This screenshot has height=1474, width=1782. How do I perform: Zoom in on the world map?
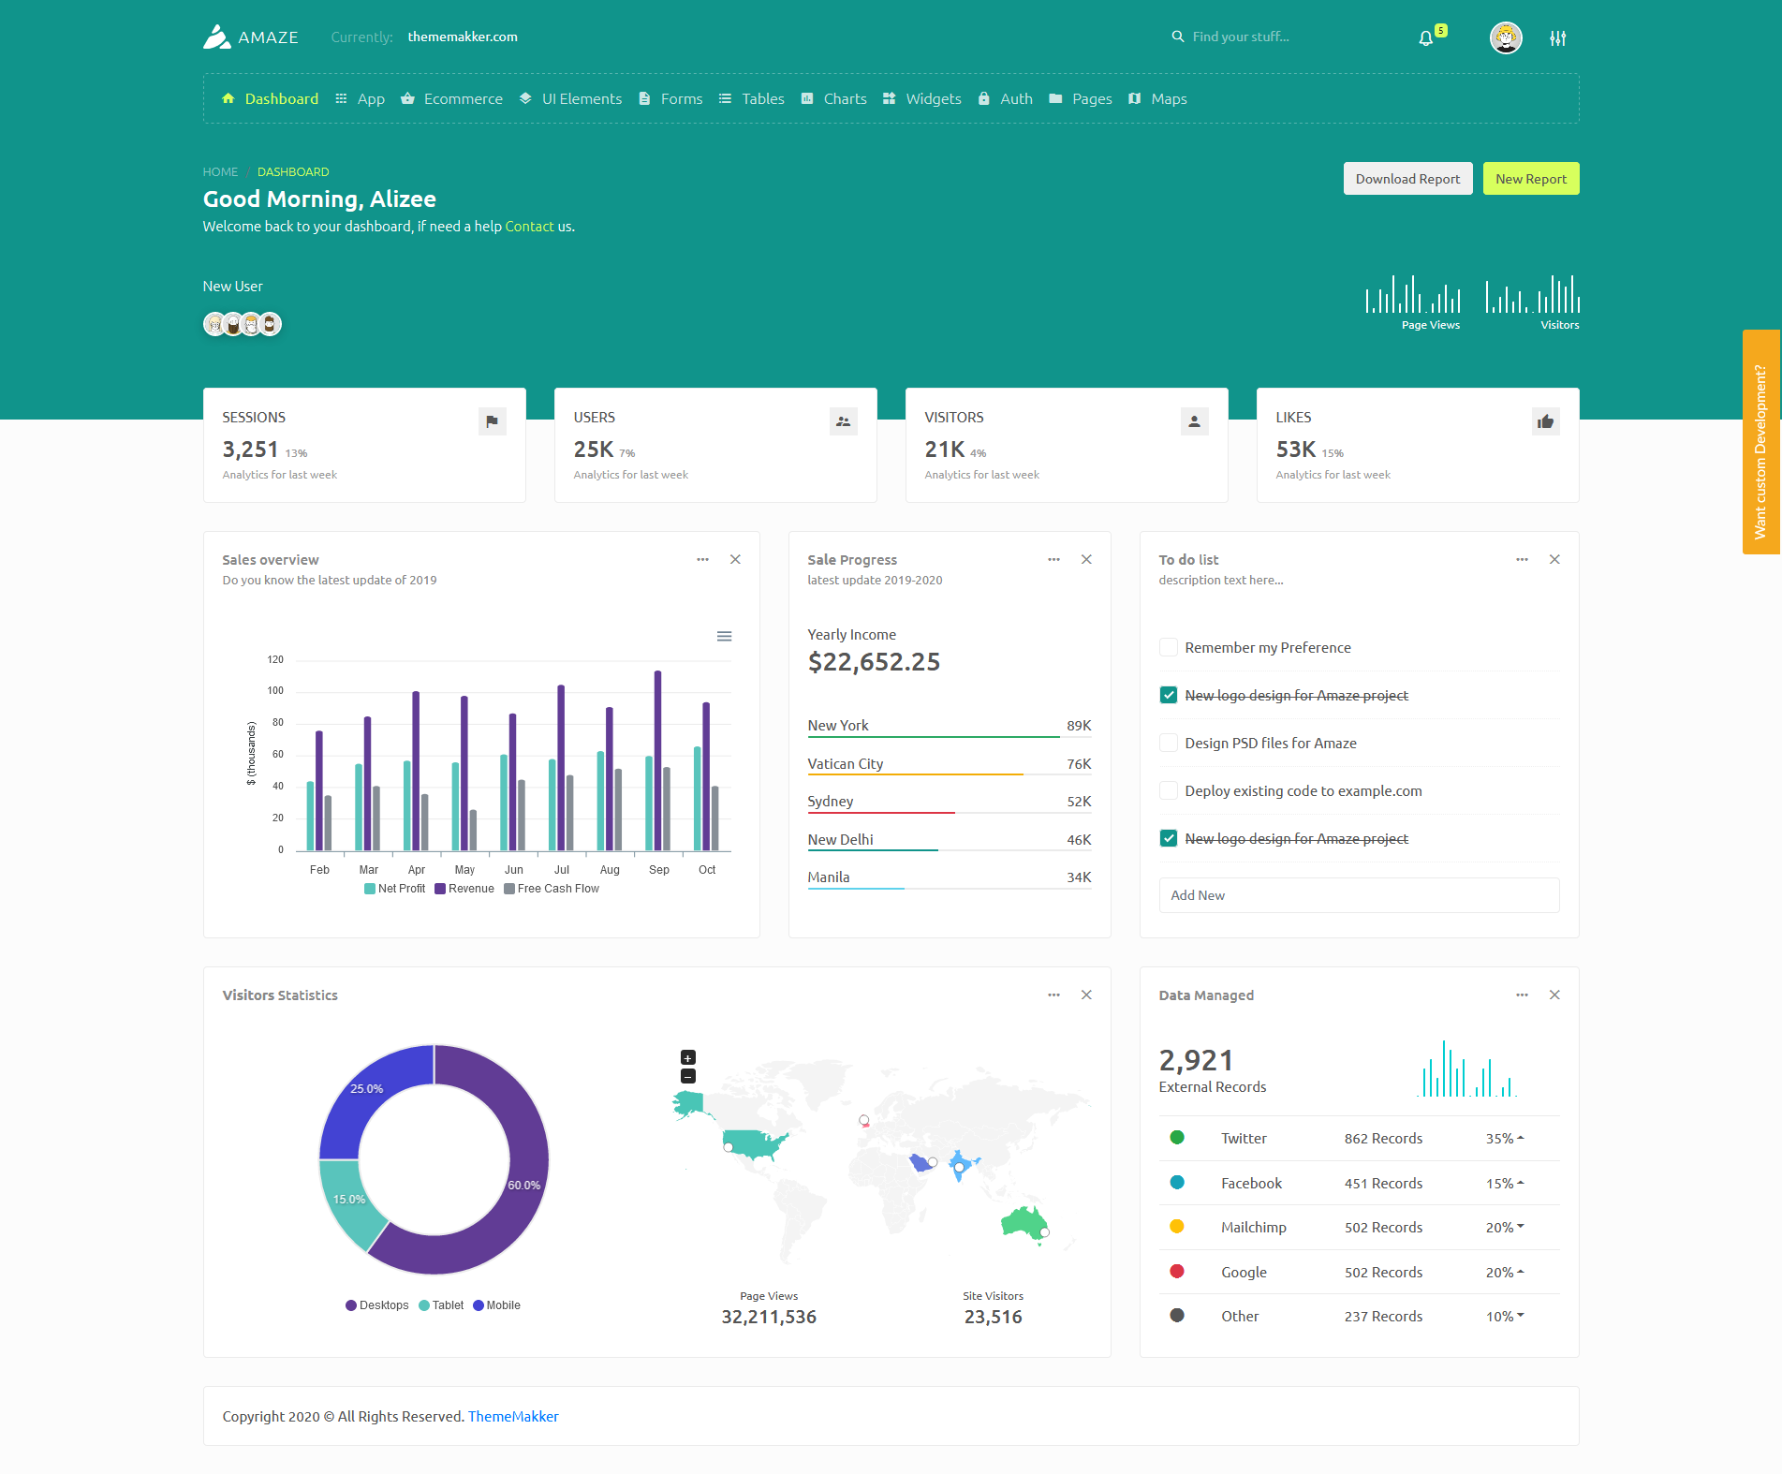click(x=688, y=1057)
